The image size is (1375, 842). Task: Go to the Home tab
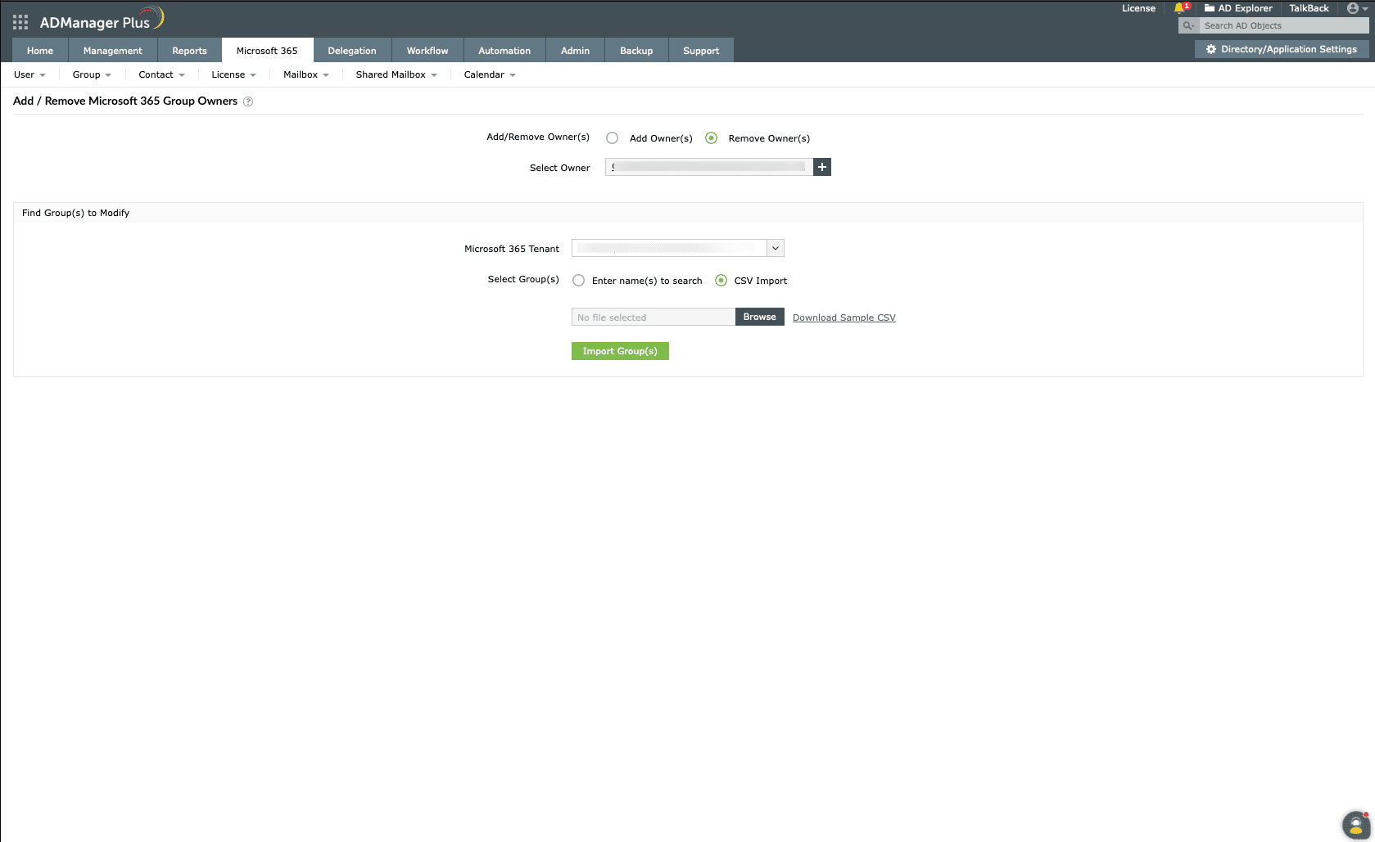click(x=40, y=50)
